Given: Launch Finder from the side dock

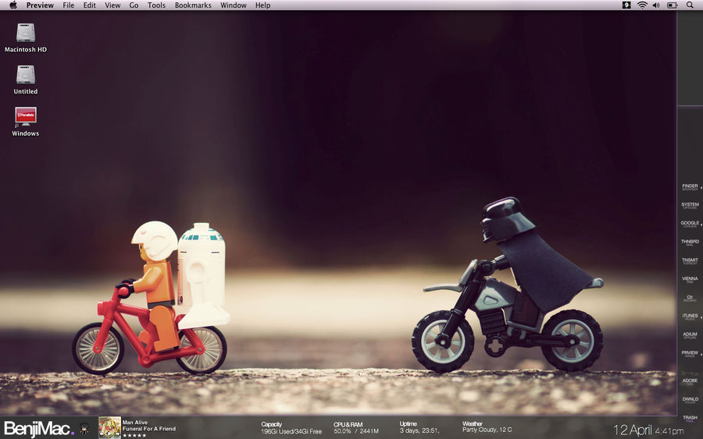Looking at the screenshot, I should pyautogui.click(x=690, y=187).
